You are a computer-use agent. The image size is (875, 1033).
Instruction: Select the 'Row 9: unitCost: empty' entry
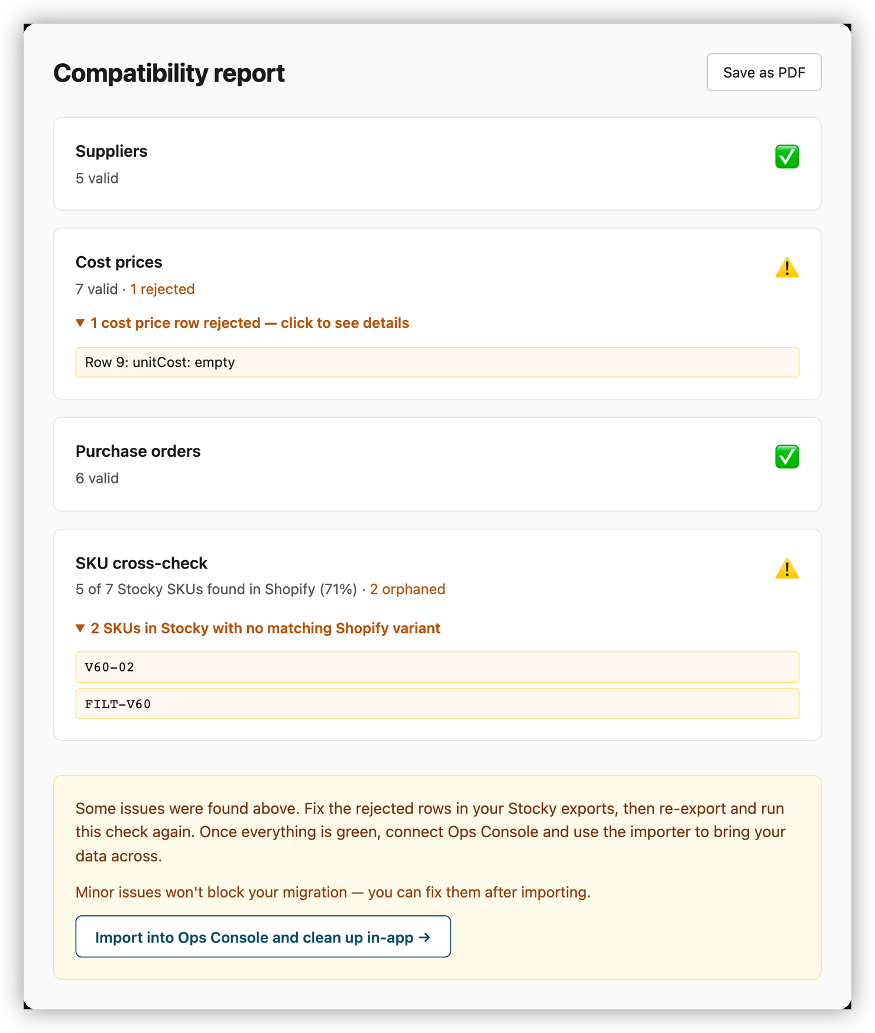pos(437,362)
